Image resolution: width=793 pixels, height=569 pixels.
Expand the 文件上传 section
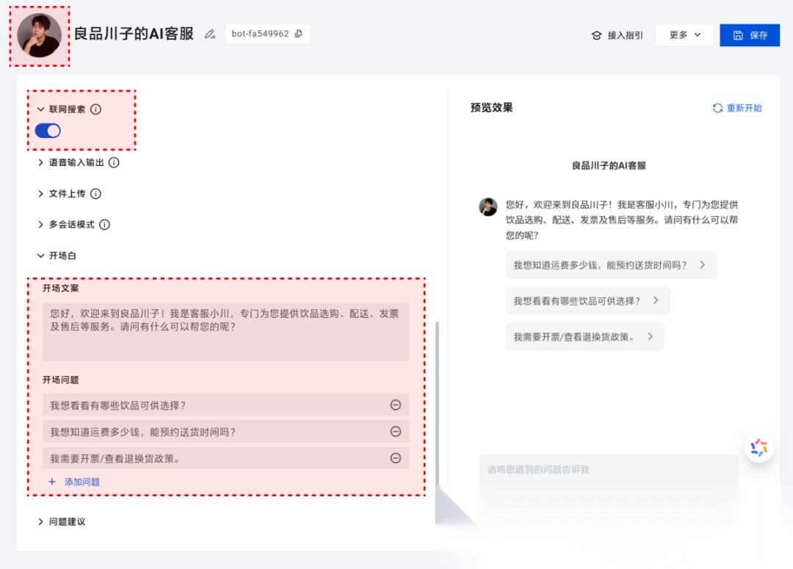pyautogui.click(x=41, y=194)
